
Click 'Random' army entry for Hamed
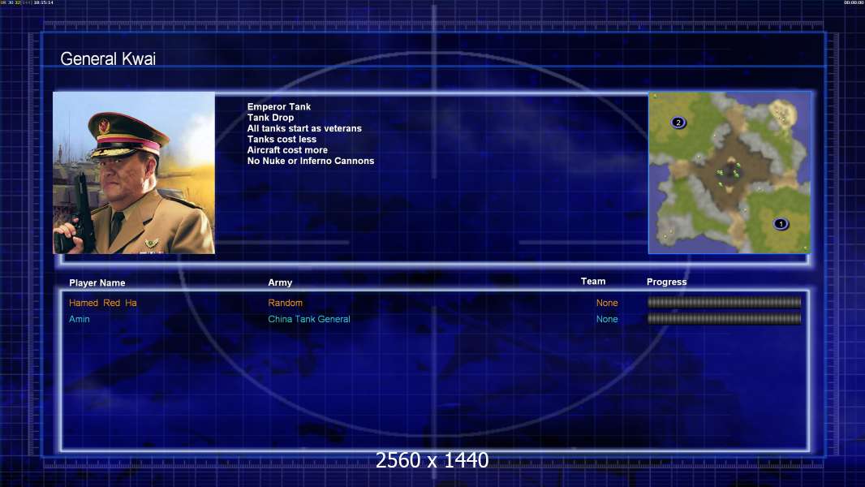click(285, 303)
